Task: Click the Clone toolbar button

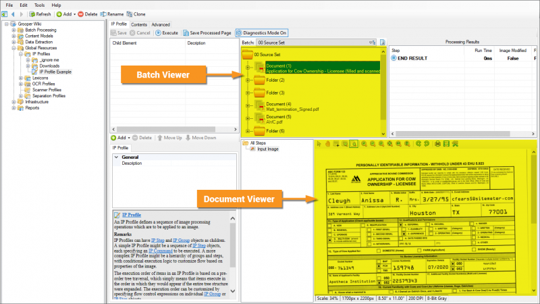Action: coord(136,14)
